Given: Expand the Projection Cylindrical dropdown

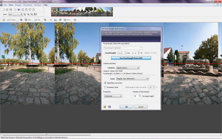Looking at the screenshot, I should (x=113, y=96).
